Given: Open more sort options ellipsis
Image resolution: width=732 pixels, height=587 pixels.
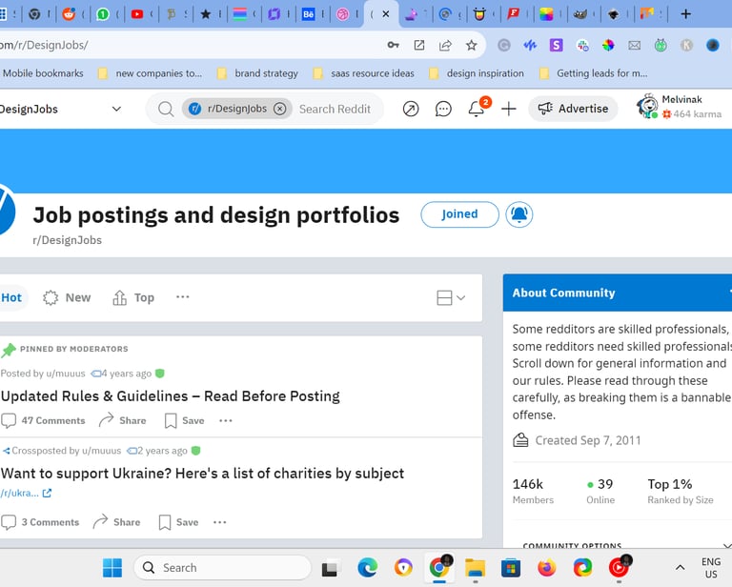Looking at the screenshot, I should (183, 296).
